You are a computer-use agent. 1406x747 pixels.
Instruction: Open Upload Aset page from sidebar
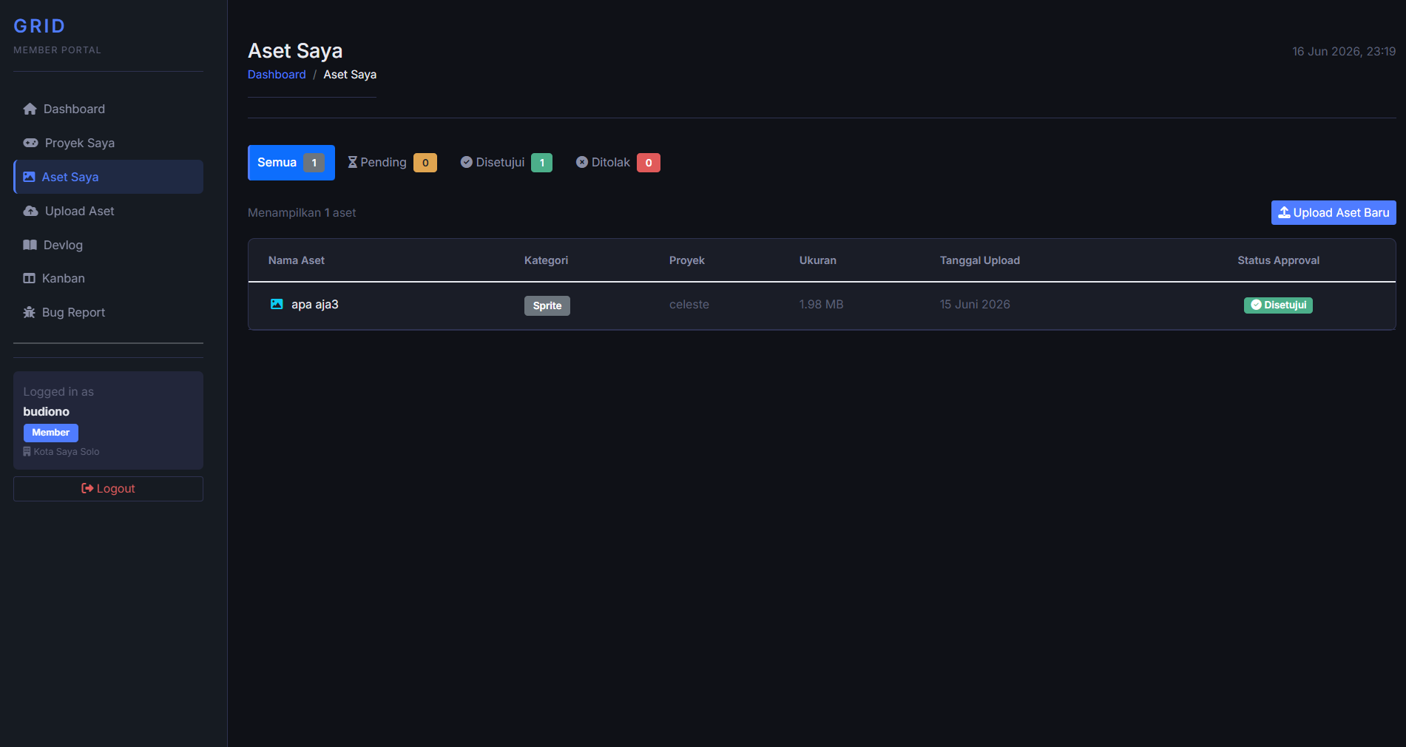pyautogui.click(x=108, y=211)
